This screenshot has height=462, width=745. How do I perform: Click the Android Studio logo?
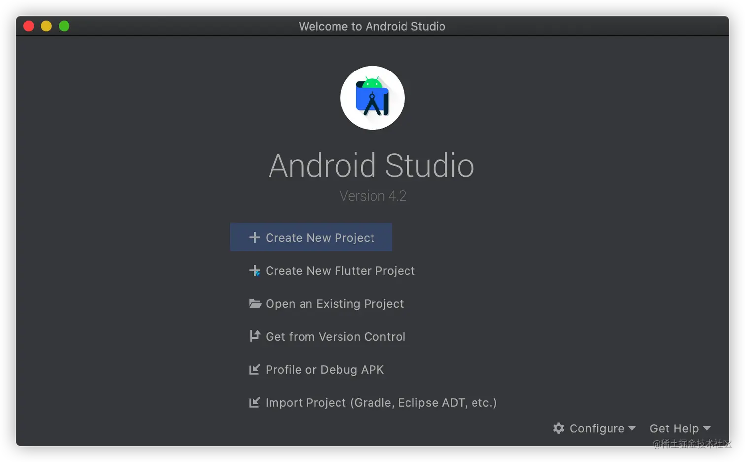(372, 98)
